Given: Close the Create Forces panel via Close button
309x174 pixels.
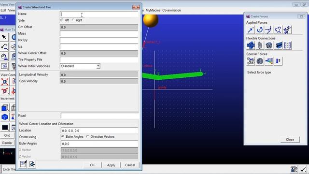Looking at the screenshot, I should tap(290, 140).
